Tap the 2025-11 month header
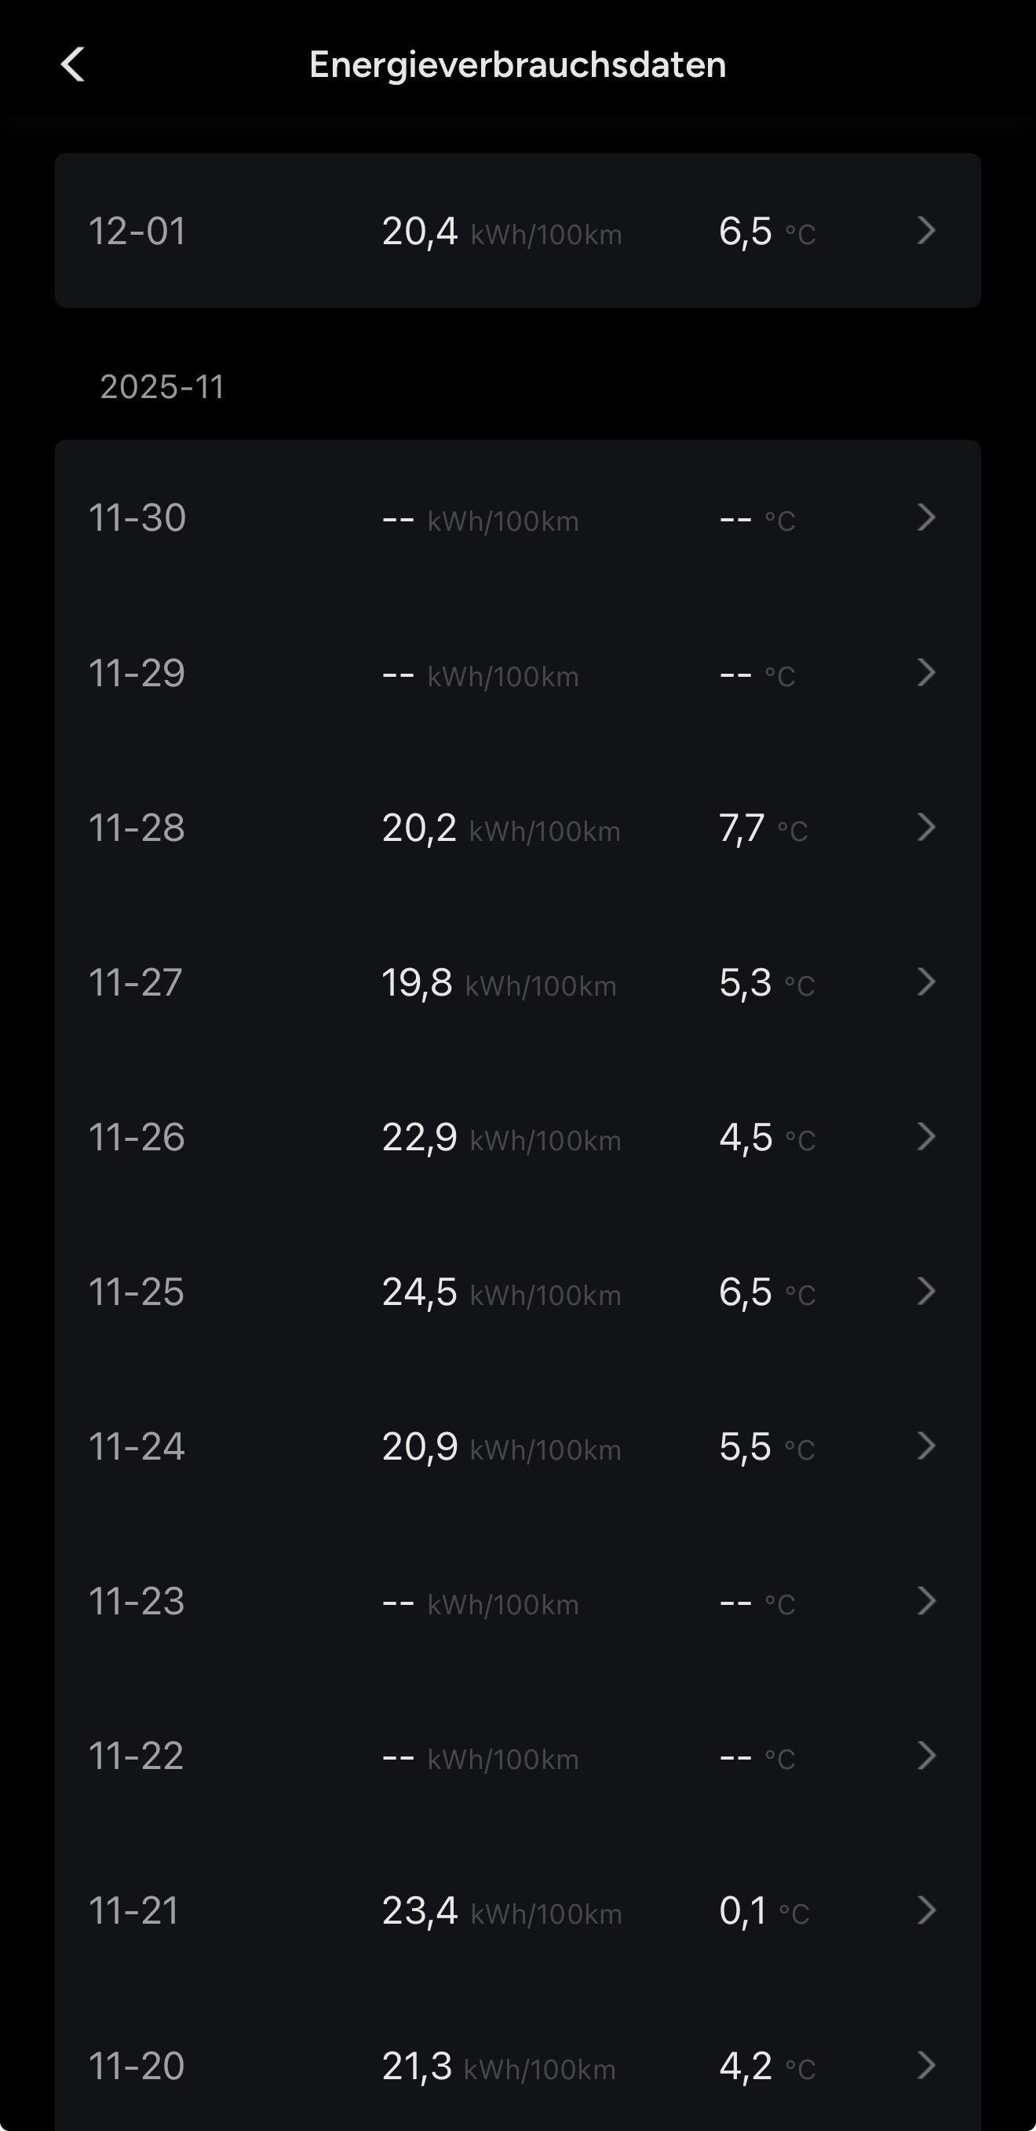The width and height of the screenshot is (1036, 2131). [x=162, y=387]
